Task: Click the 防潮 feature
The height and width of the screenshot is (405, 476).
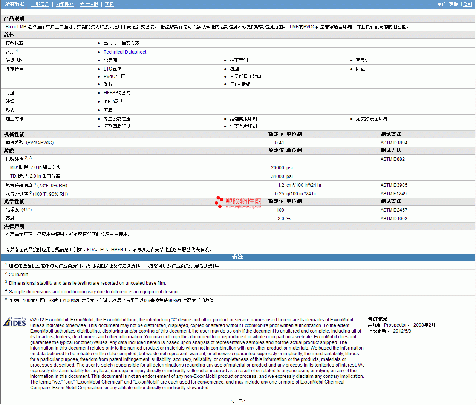Action: tap(234, 69)
